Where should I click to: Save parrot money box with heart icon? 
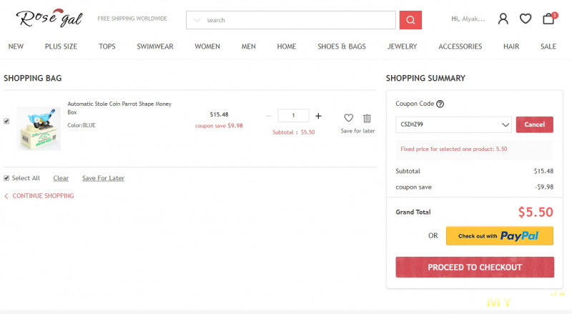(x=349, y=118)
